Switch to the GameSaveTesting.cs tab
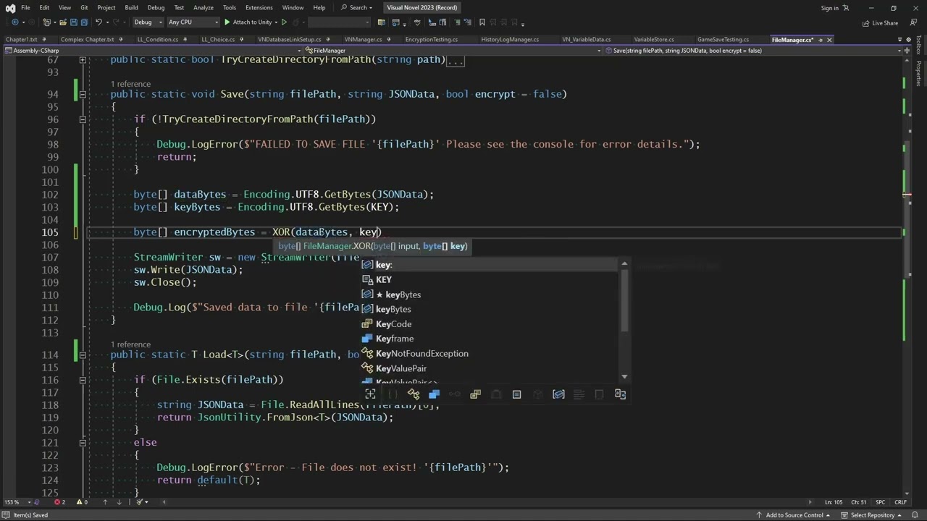Screen dimensions: 927x521 [723, 39]
